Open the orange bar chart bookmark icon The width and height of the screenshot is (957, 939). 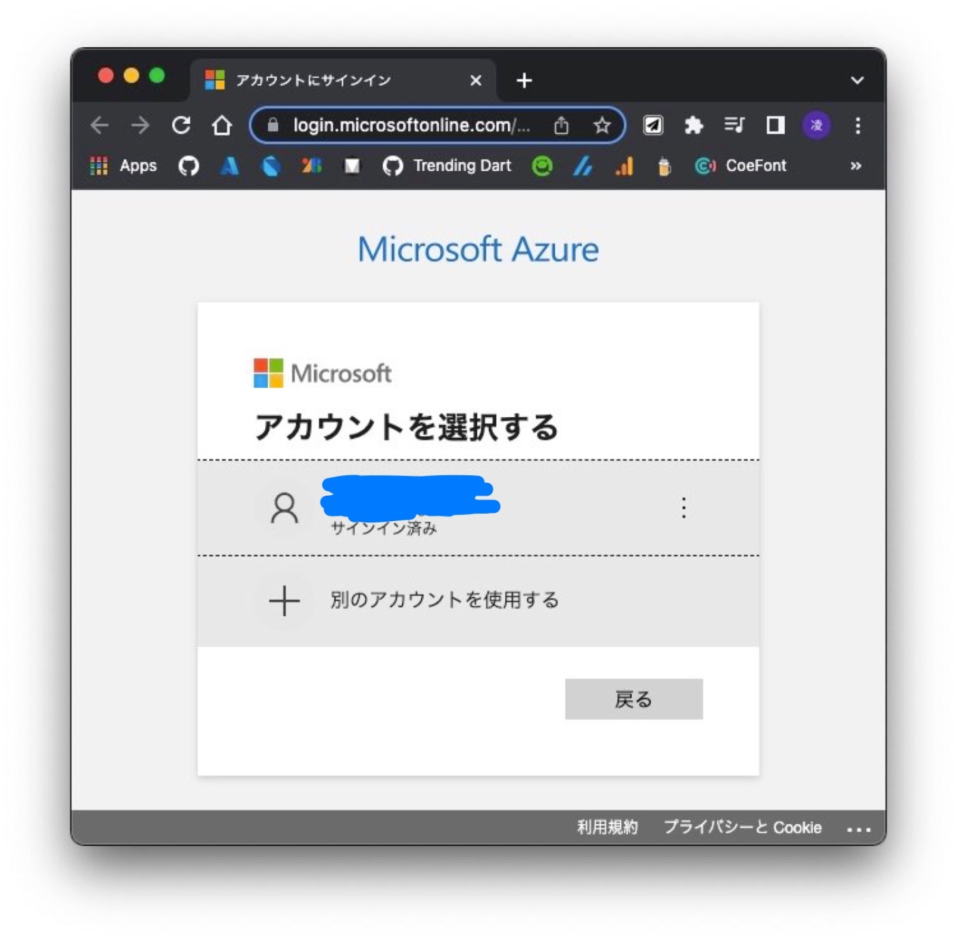tap(623, 166)
